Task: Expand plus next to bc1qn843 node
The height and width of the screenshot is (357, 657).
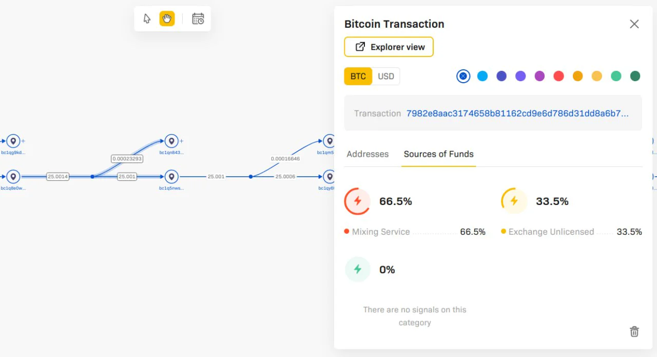Action: coord(181,141)
